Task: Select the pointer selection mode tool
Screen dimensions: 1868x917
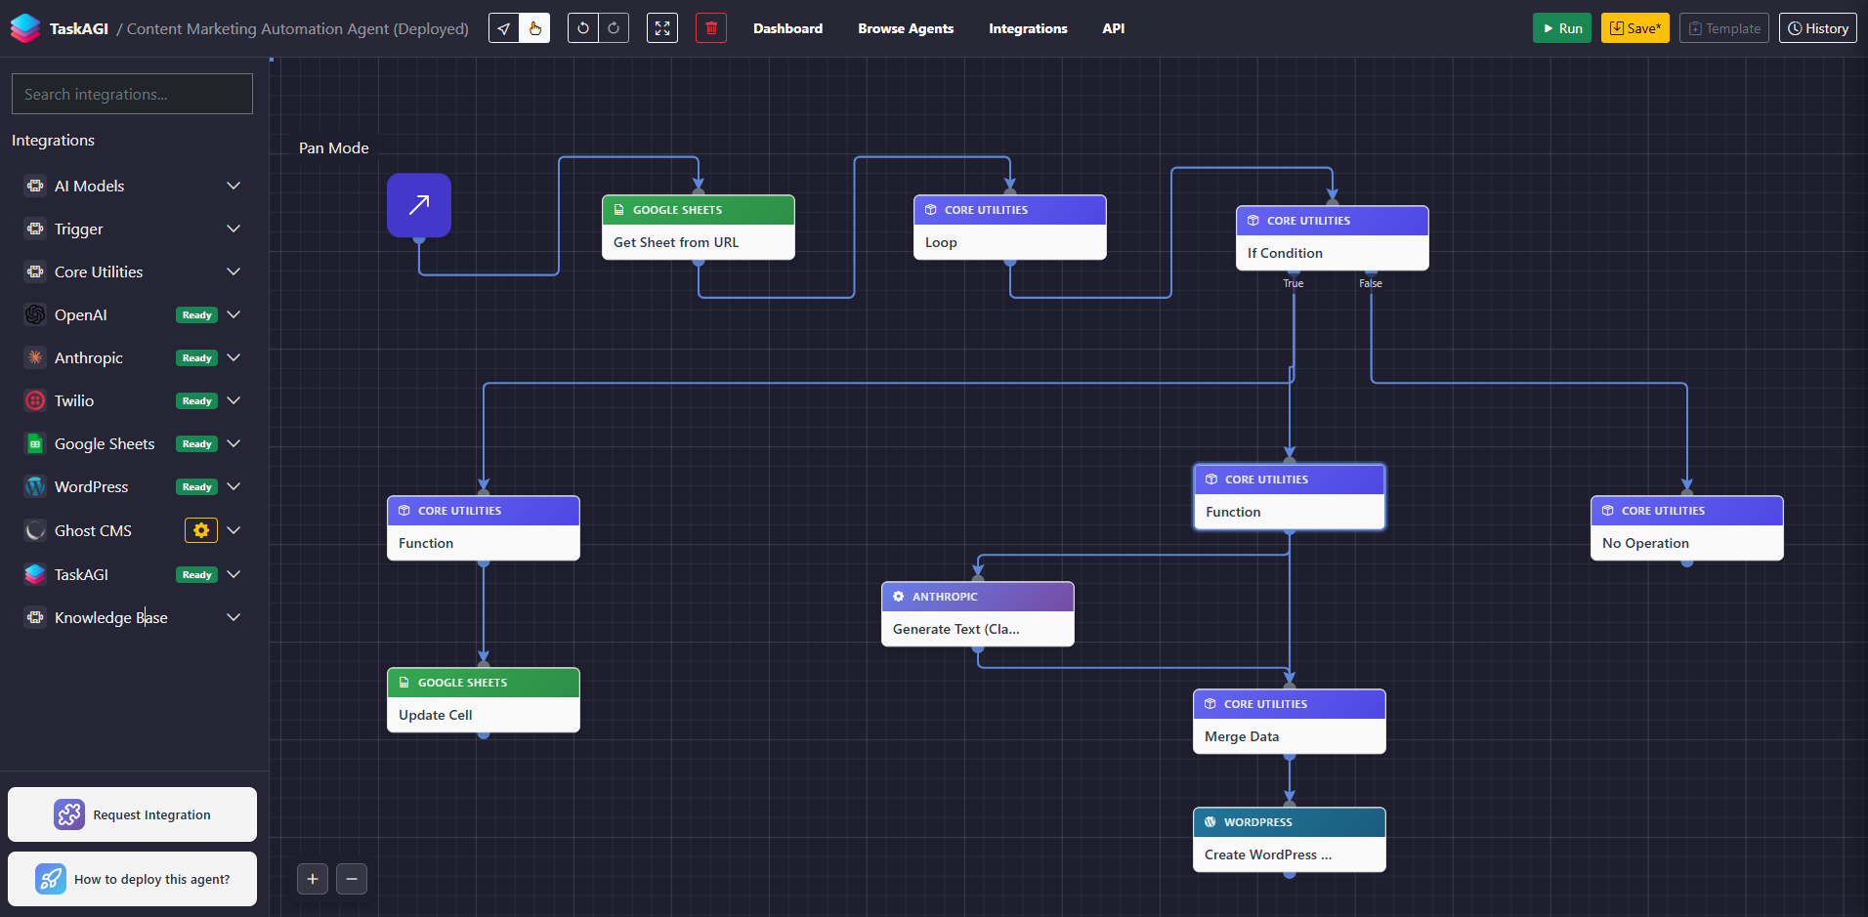Action: [x=504, y=28]
